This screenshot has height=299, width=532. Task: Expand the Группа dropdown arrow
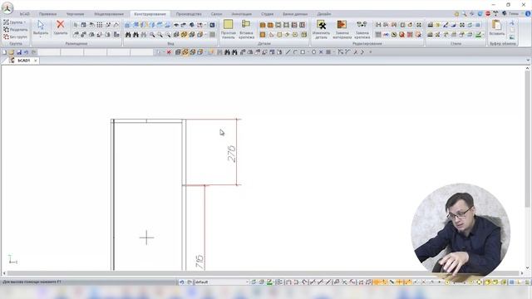(x=25, y=22)
